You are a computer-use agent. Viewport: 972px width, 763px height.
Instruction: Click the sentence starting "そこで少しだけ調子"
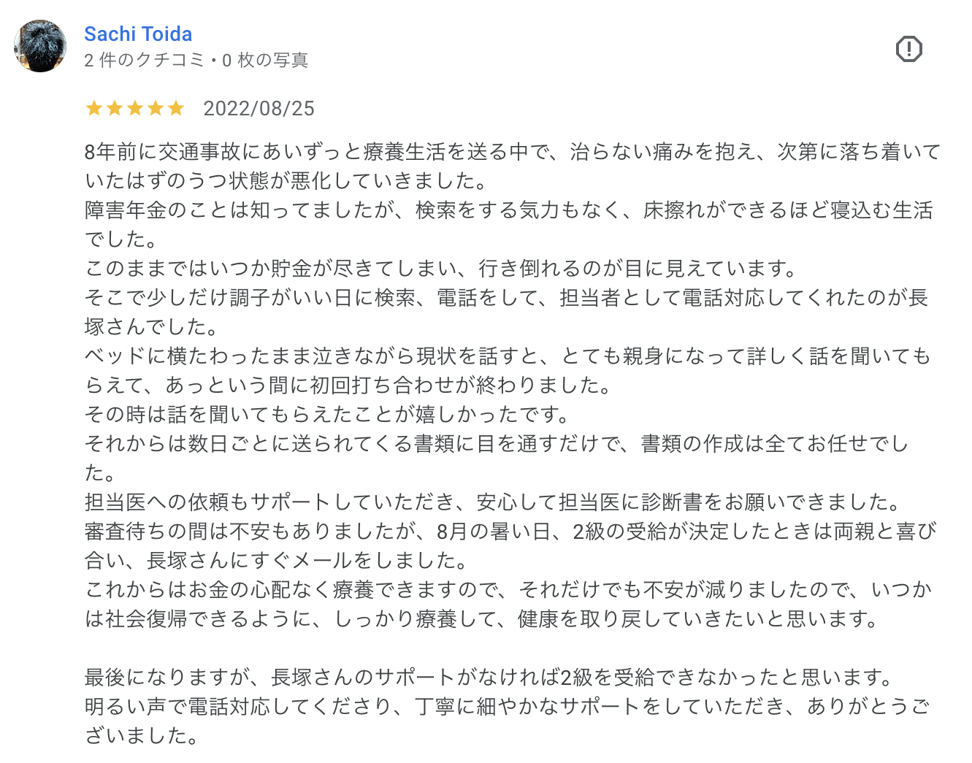click(x=506, y=313)
